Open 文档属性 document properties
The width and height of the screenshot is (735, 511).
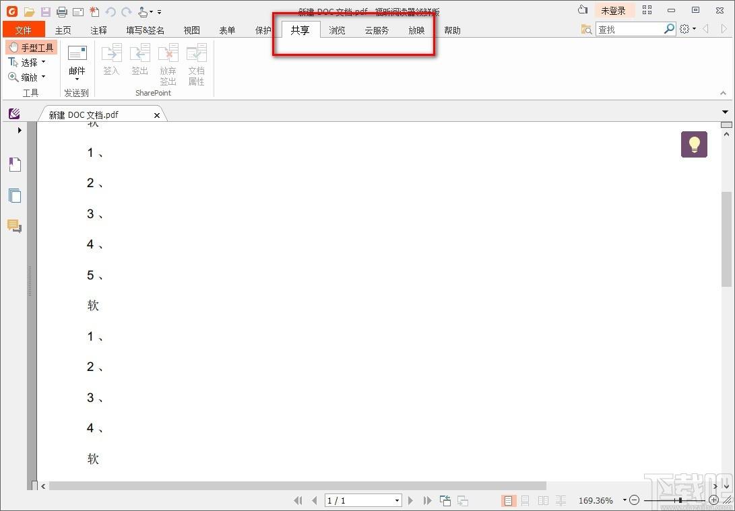point(197,64)
